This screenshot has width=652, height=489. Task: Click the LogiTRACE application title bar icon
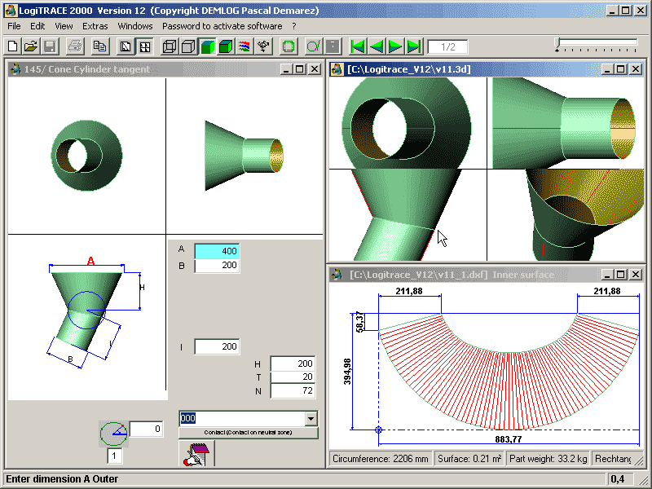pyautogui.click(x=11, y=11)
